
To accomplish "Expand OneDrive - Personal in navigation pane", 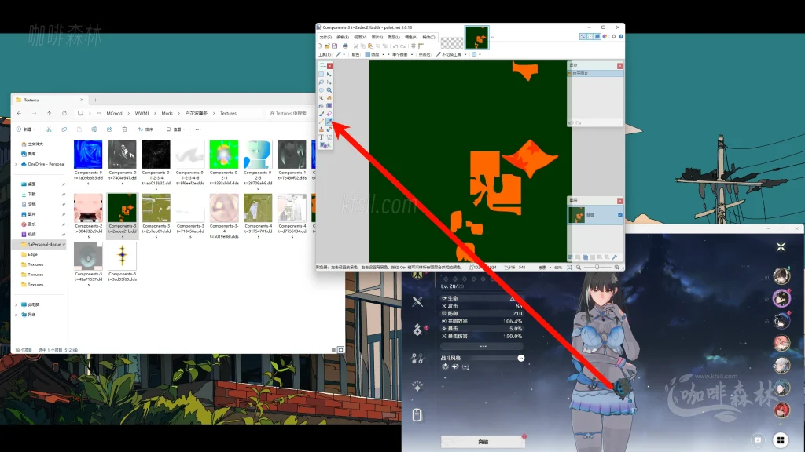I will pyautogui.click(x=16, y=164).
